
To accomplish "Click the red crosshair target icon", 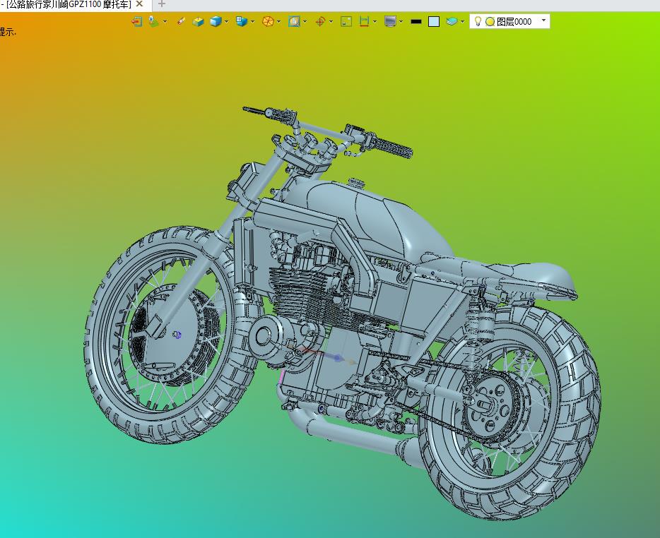I will tap(320, 21).
